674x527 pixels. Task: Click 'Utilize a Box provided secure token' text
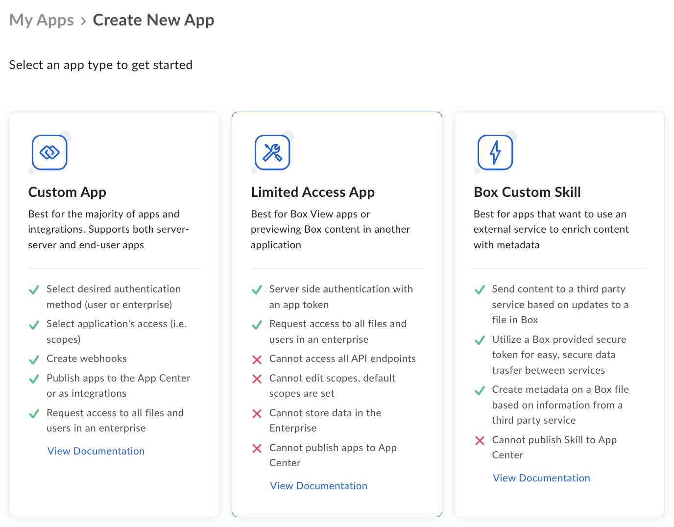559,355
